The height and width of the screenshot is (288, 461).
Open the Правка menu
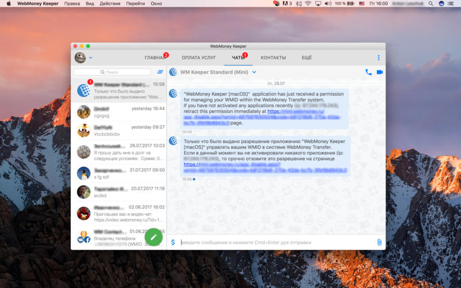pos(72,3)
